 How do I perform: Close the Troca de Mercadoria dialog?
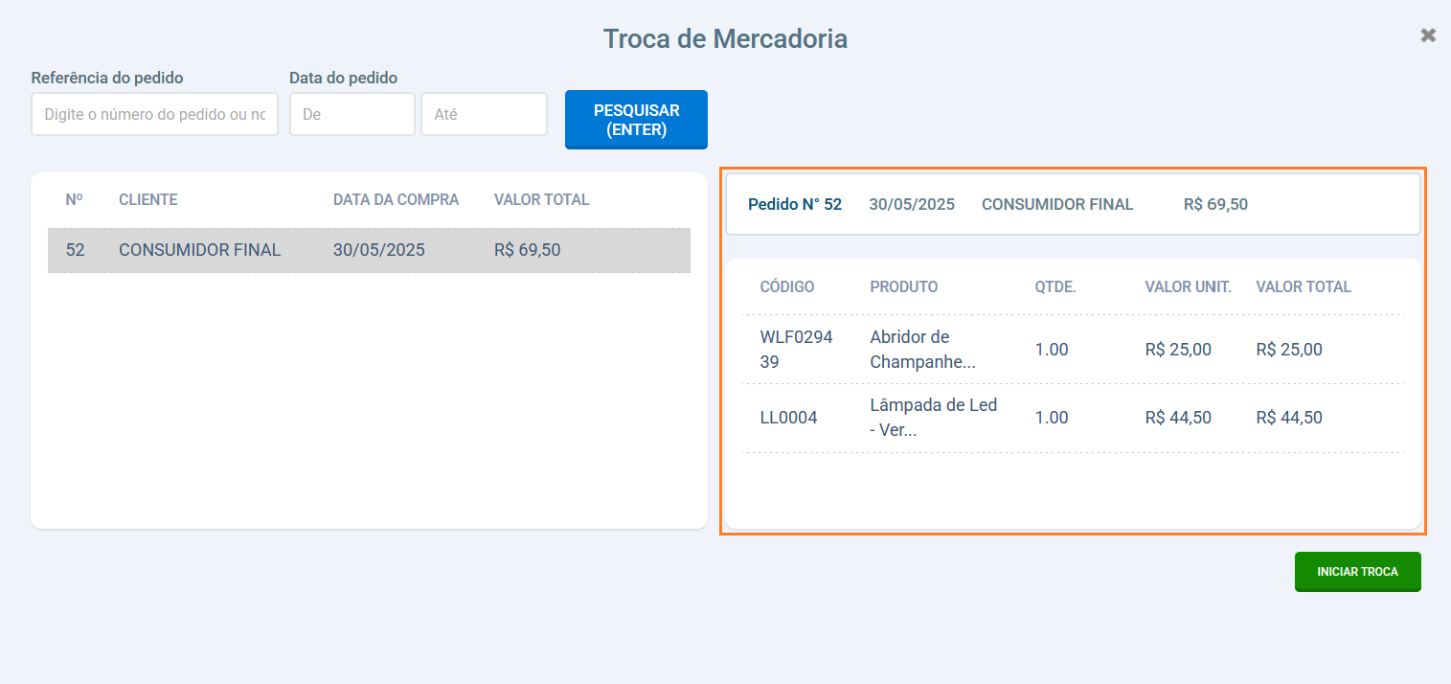(x=1428, y=35)
